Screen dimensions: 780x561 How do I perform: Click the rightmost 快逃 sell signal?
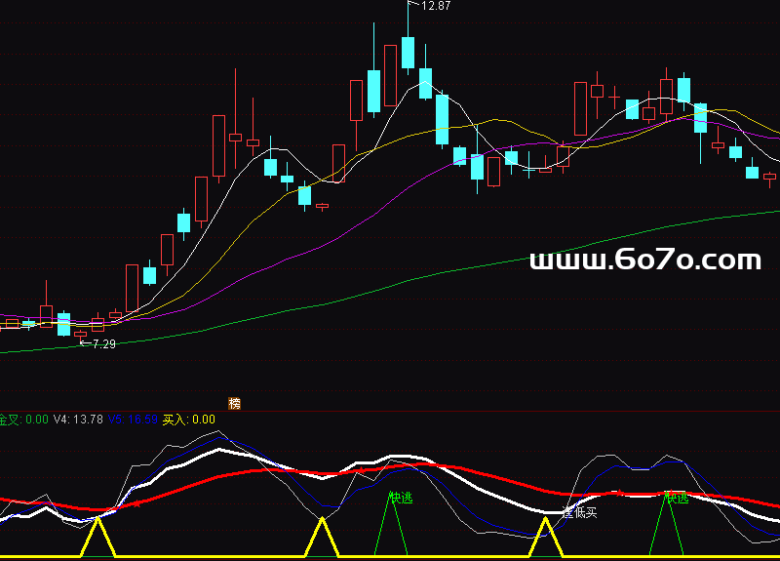tap(676, 498)
